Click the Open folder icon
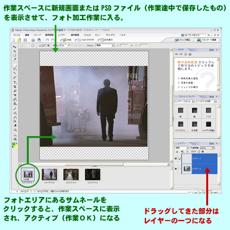The height and width of the screenshot is (230, 230). (19, 40)
